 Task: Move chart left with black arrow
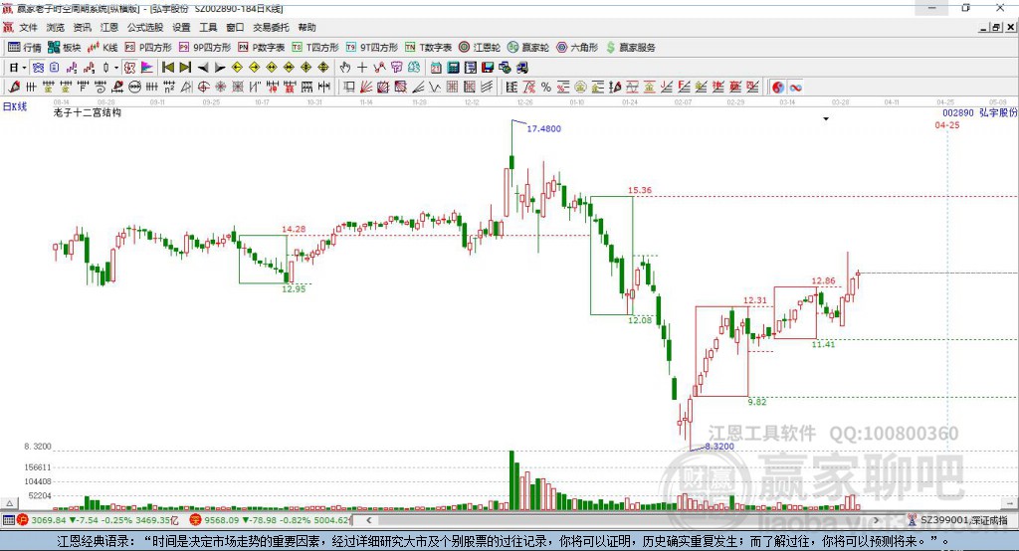tap(203, 68)
